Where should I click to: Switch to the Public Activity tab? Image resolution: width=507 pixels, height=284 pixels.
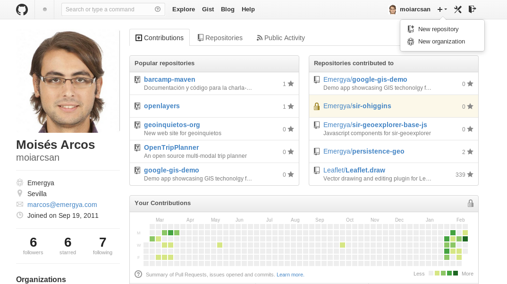point(281,38)
